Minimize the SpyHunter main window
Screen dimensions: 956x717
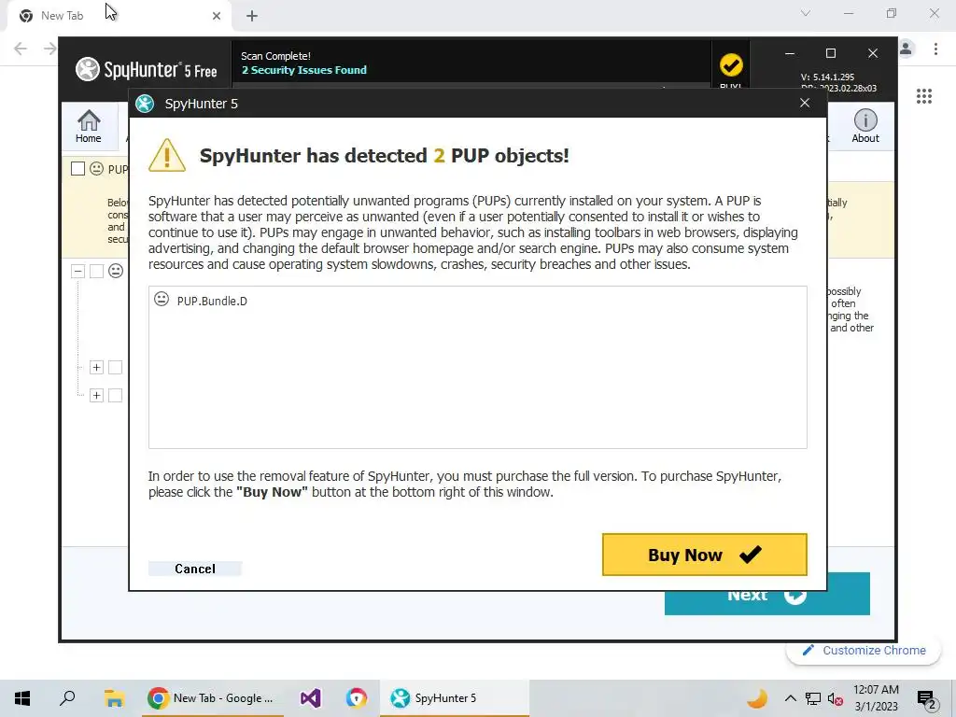pos(790,53)
